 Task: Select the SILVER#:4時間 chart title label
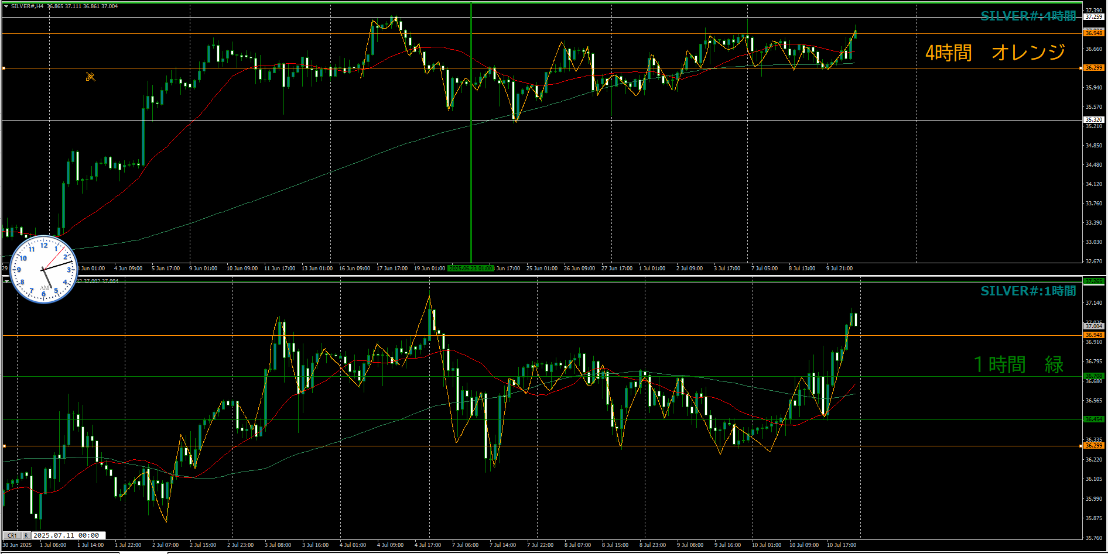pyautogui.click(x=1028, y=16)
